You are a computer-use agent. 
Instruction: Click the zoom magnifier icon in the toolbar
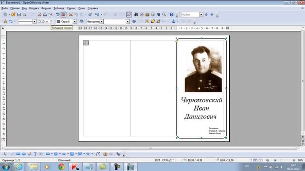(164, 15)
